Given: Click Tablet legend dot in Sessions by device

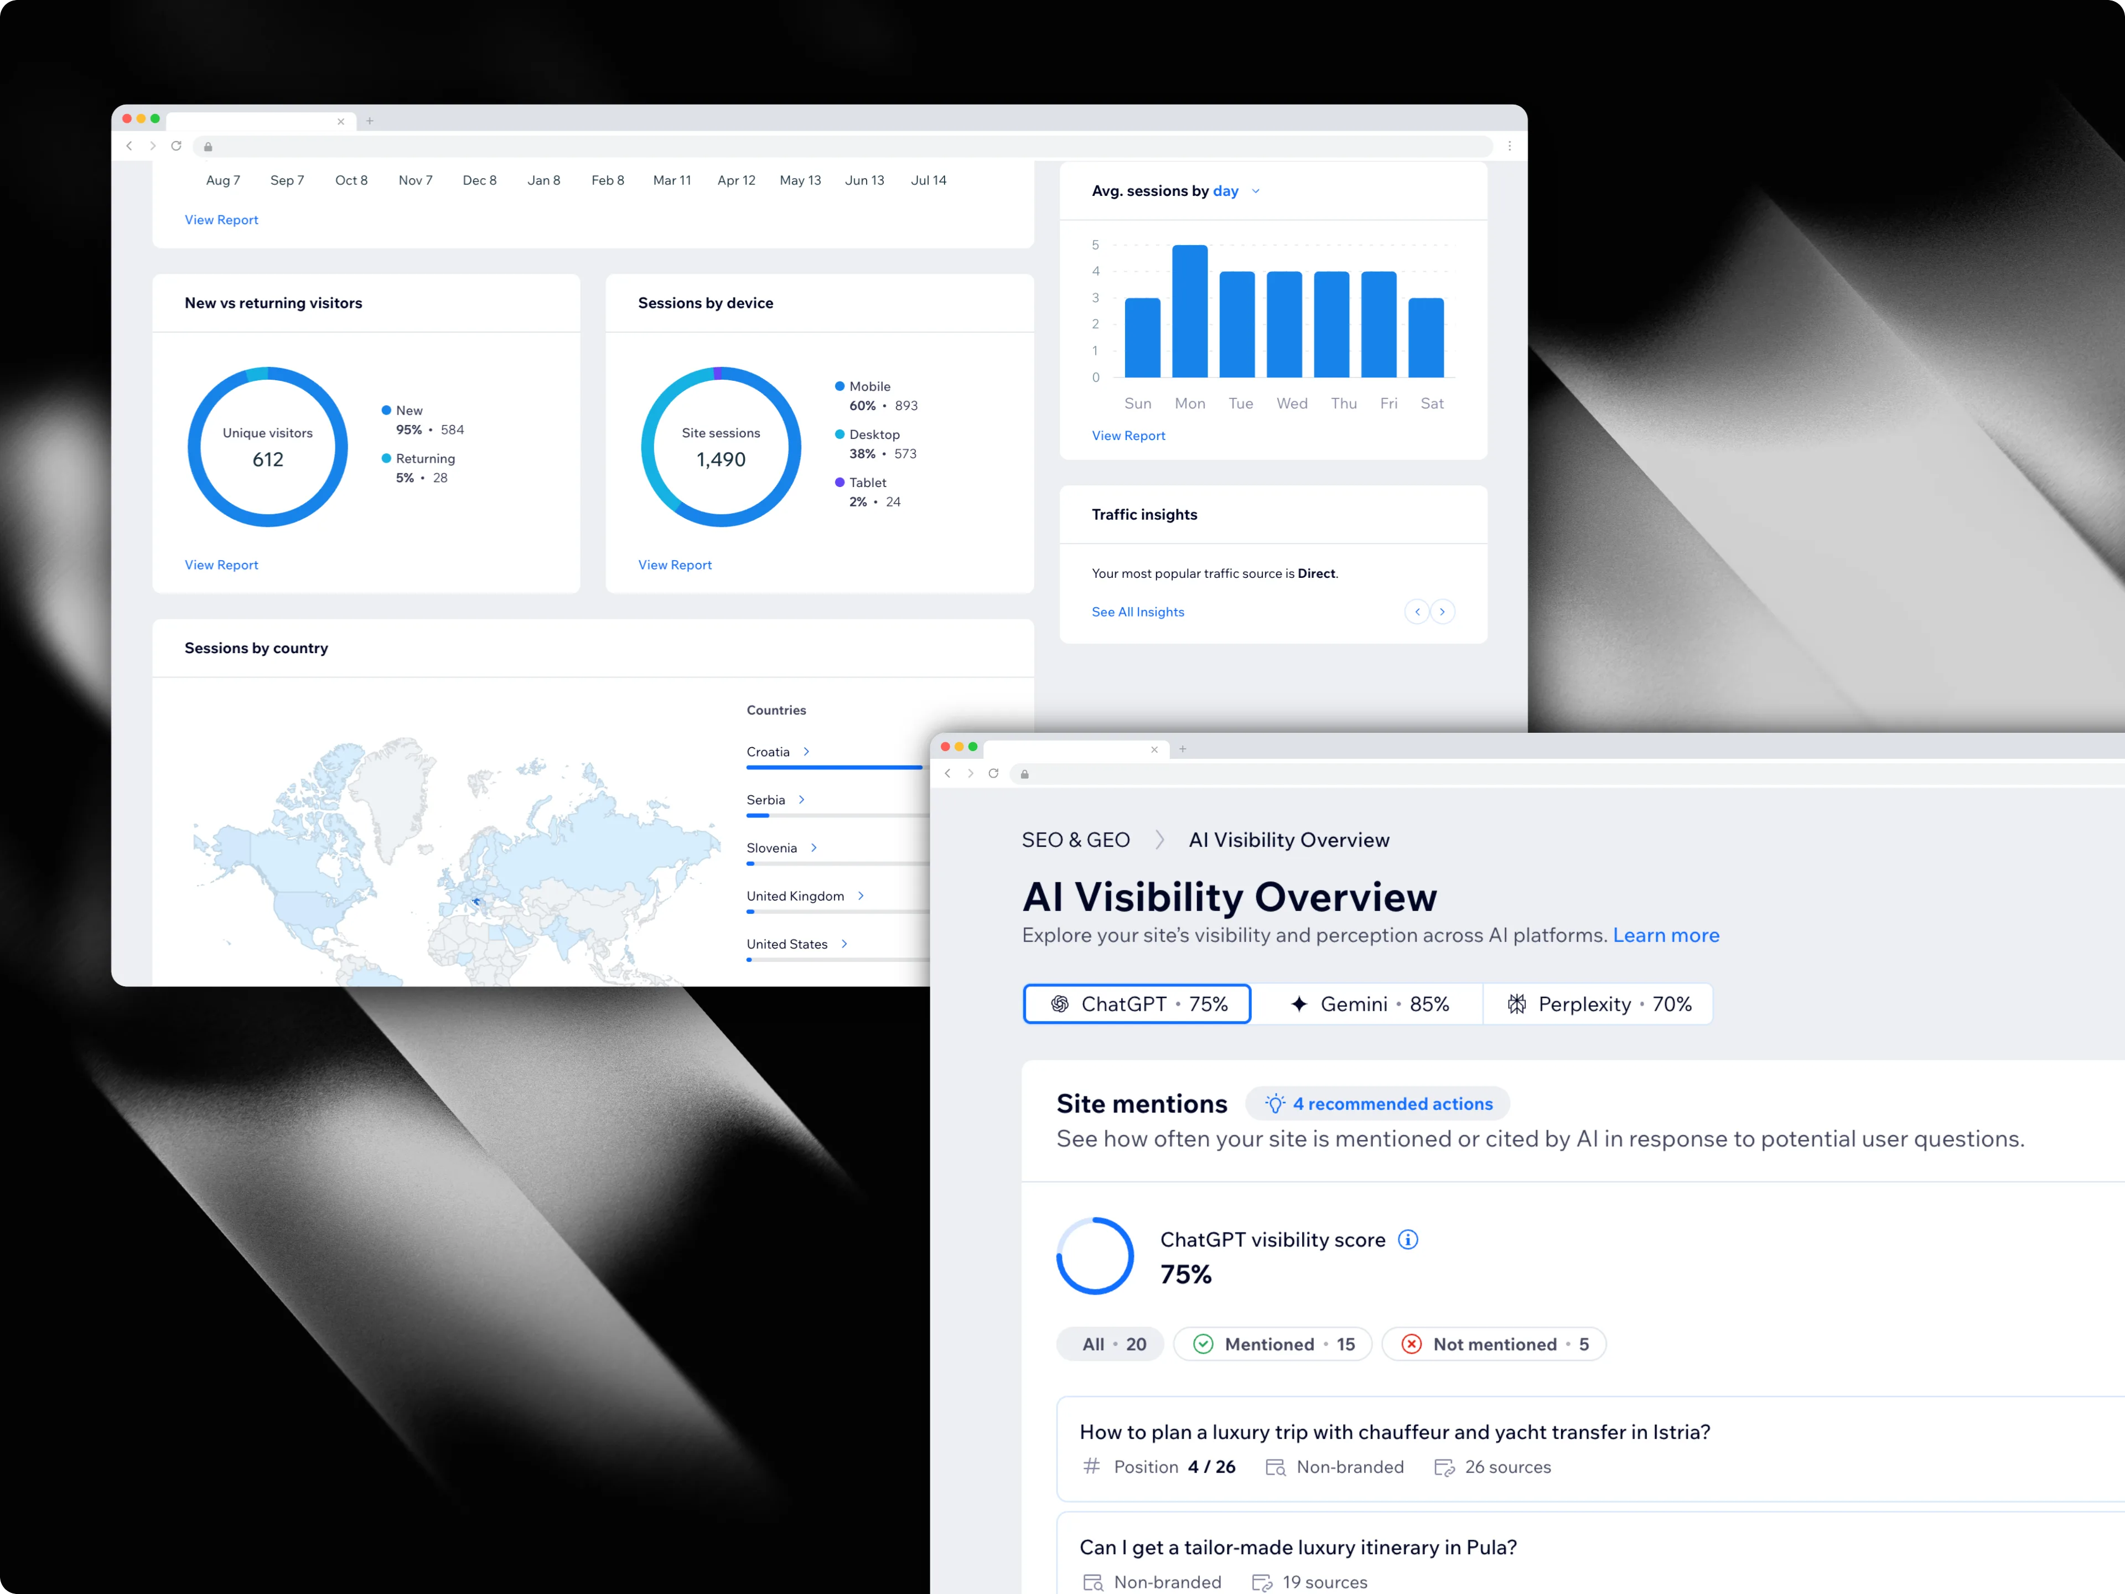Looking at the screenshot, I should tap(839, 482).
